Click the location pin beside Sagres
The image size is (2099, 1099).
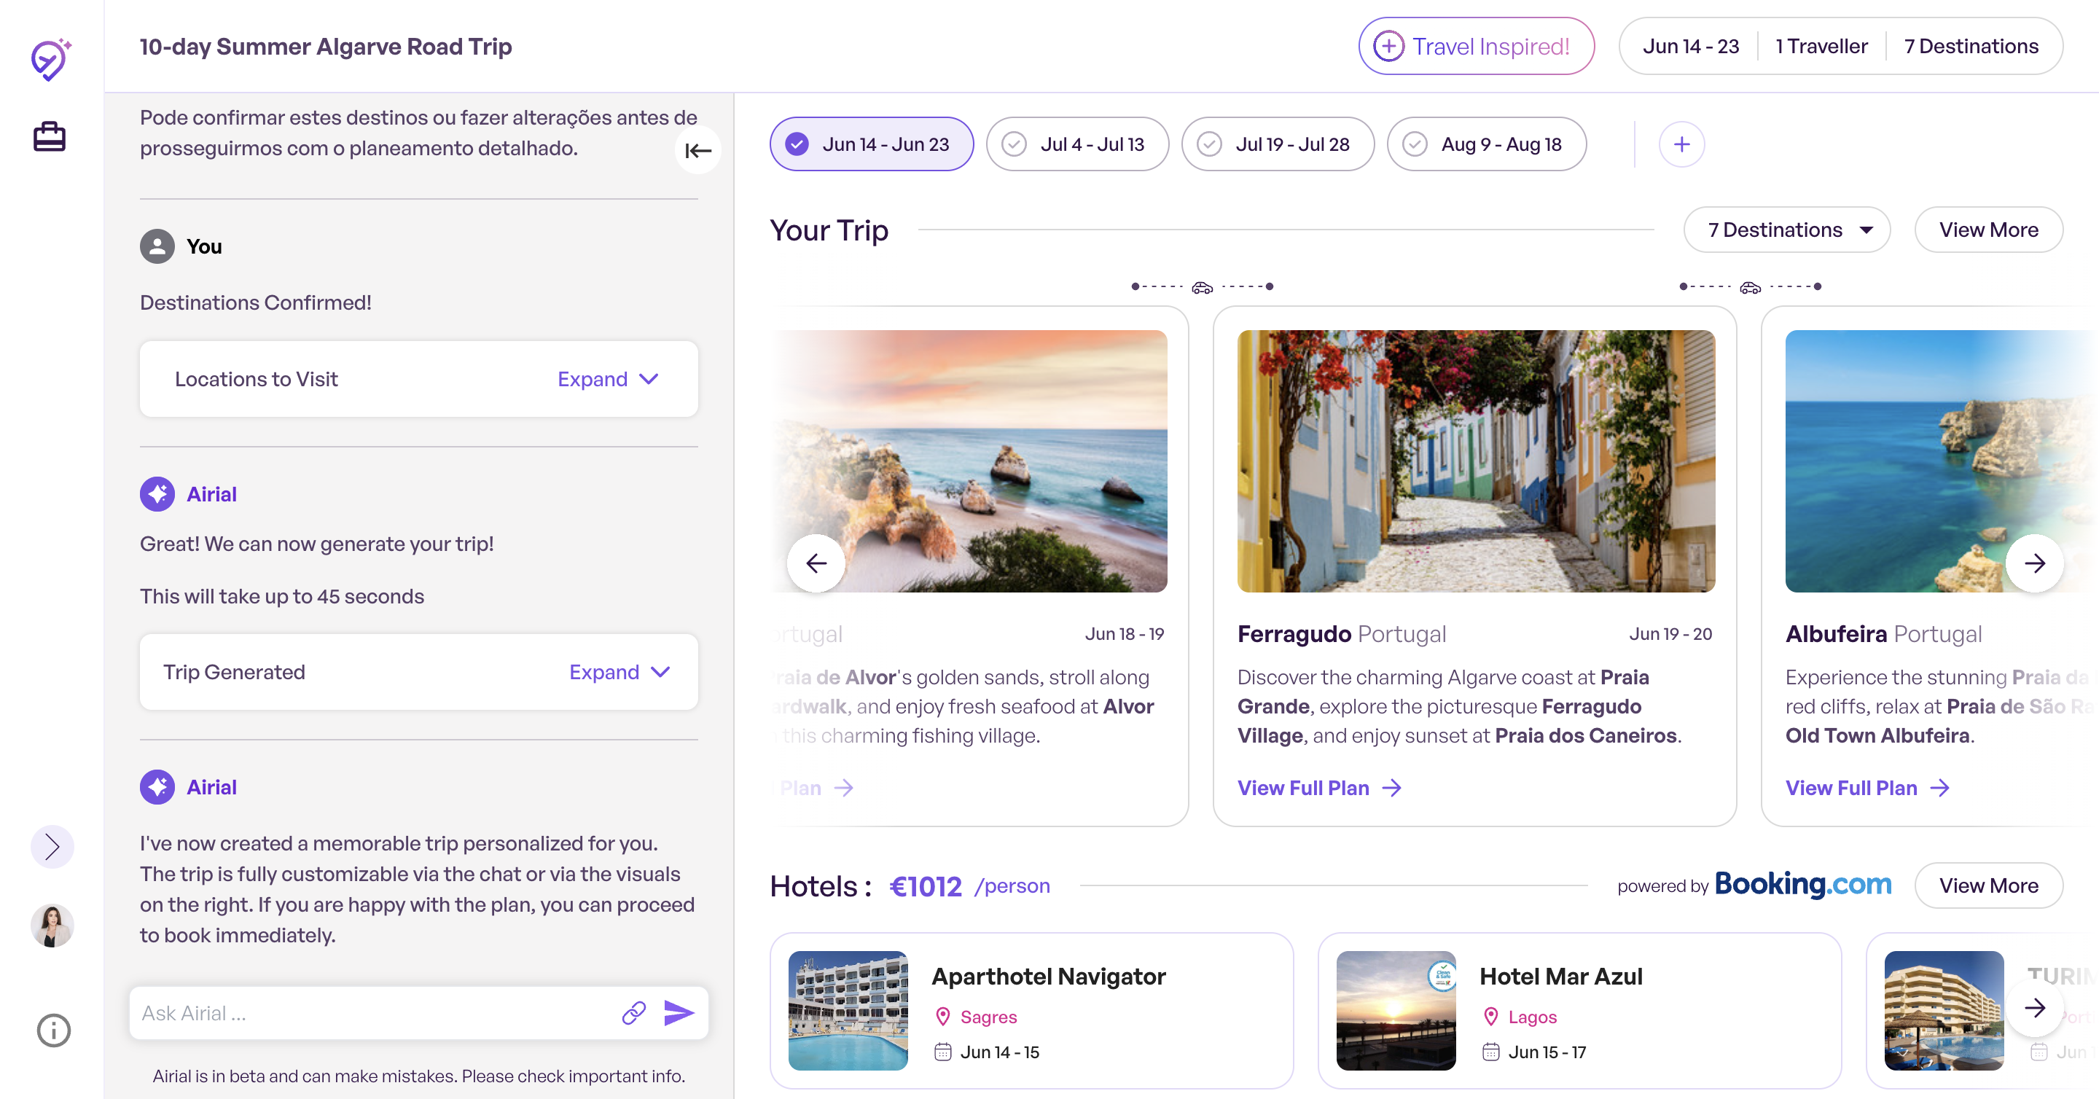point(943,1017)
